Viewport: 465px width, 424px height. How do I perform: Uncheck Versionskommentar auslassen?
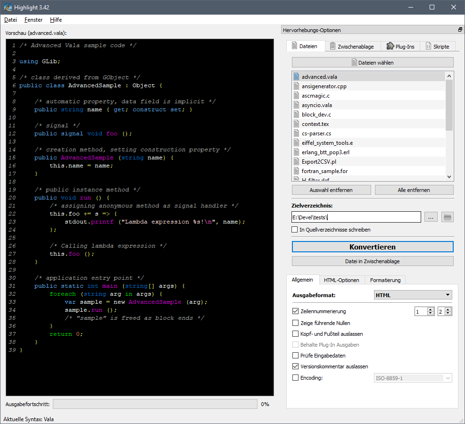[x=295, y=366]
